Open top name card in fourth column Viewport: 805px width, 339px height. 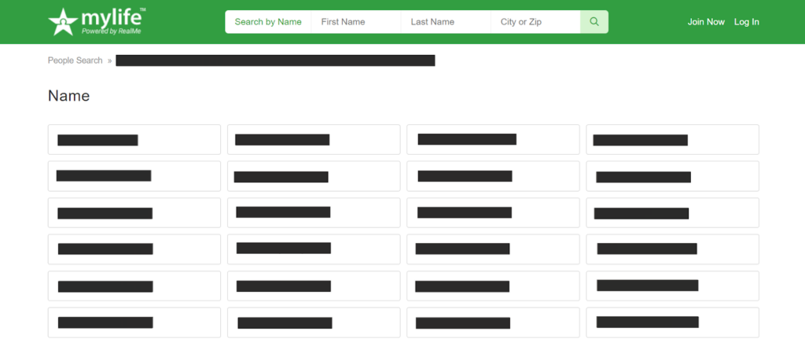click(x=672, y=140)
